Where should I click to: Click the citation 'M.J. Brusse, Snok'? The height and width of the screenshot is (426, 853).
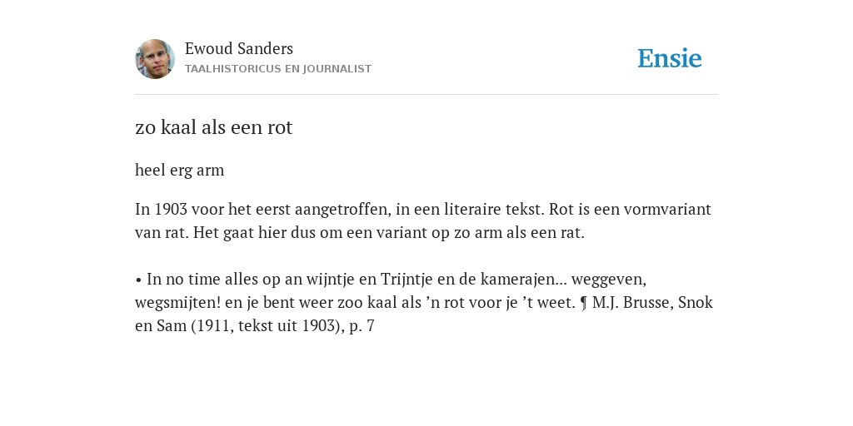tap(652, 303)
